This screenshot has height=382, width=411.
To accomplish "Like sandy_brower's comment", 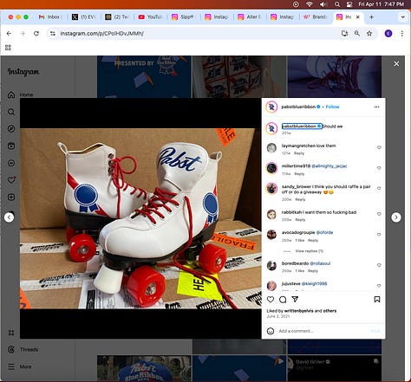I will (379, 188).
